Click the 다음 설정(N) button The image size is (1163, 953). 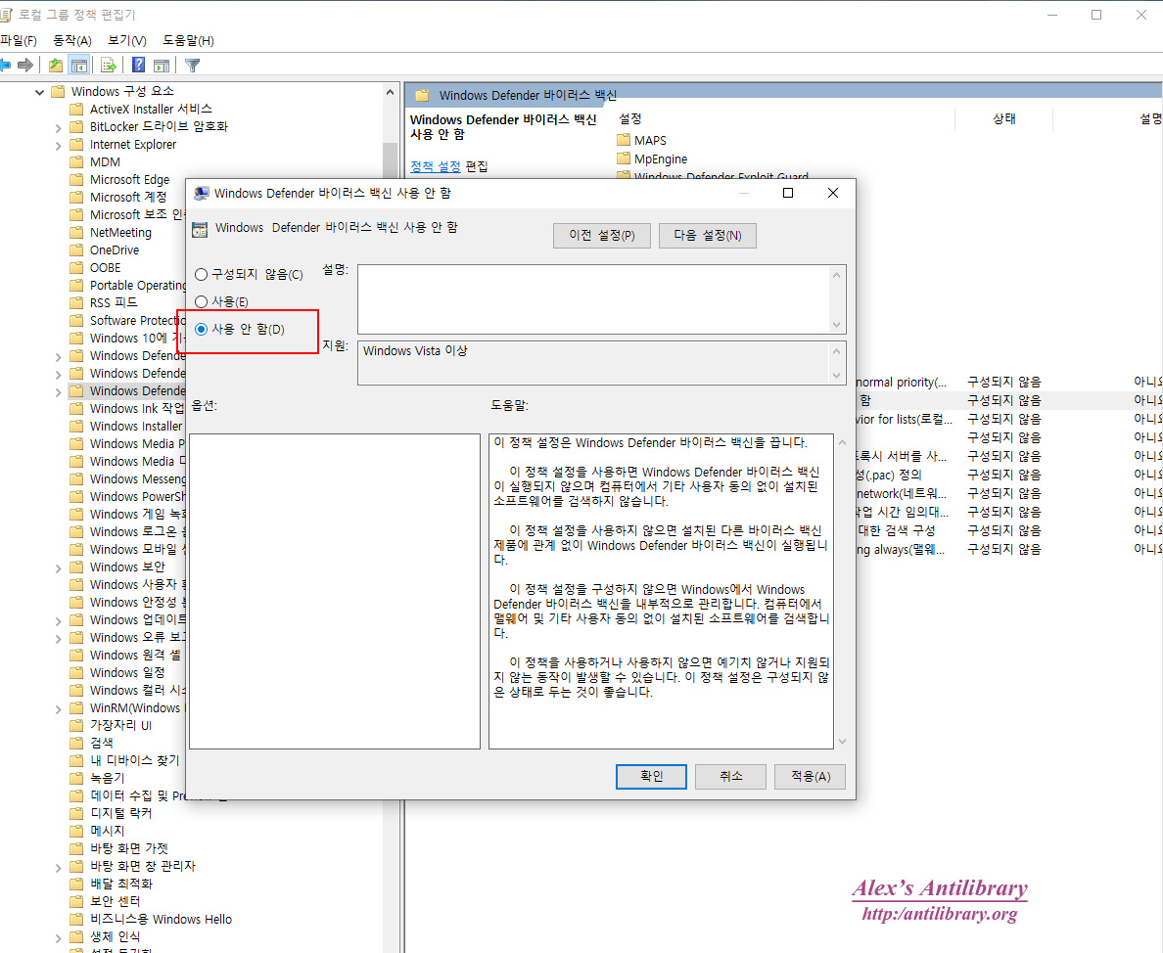click(x=708, y=236)
